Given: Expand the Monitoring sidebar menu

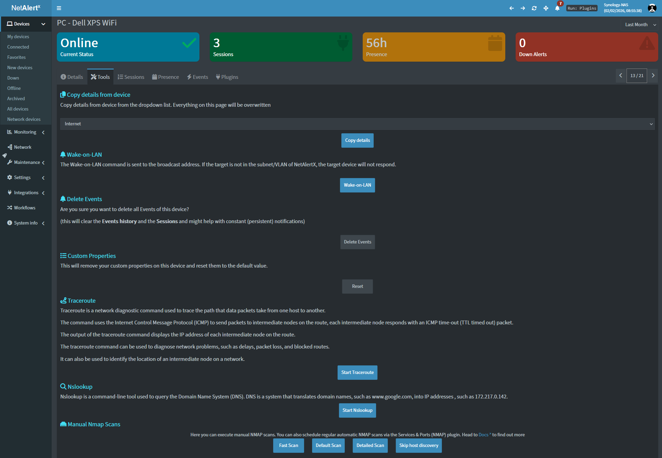Looking at the screenshot, I should (x=25, y=132).
